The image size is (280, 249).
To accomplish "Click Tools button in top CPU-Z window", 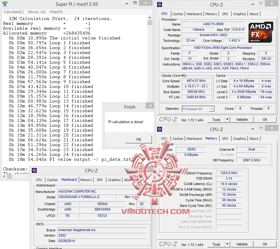I will tap(216, 119).
